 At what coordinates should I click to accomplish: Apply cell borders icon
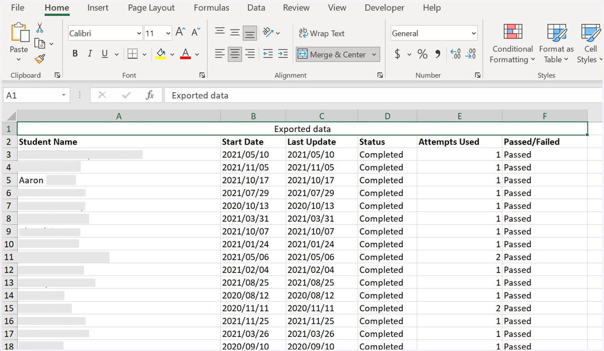(132, 54)
